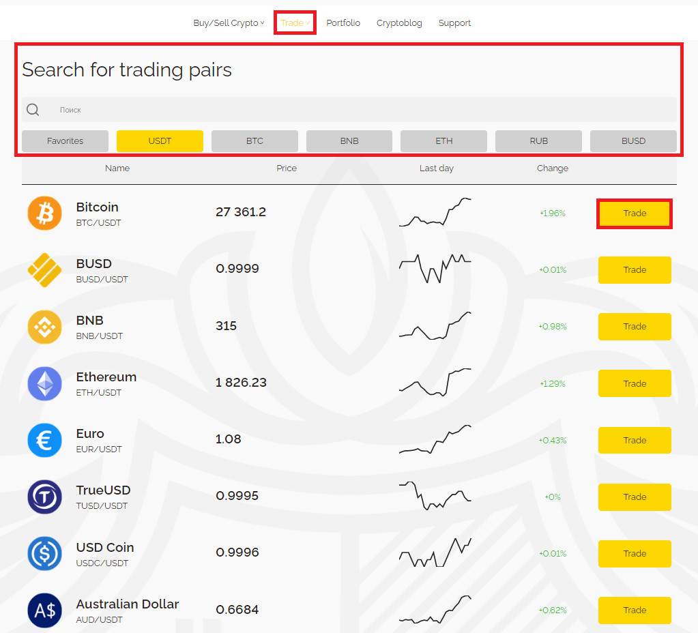Screen dimensions: 698x633
Task: Click the search magnifier icon
Action: (x=33, y=110)
